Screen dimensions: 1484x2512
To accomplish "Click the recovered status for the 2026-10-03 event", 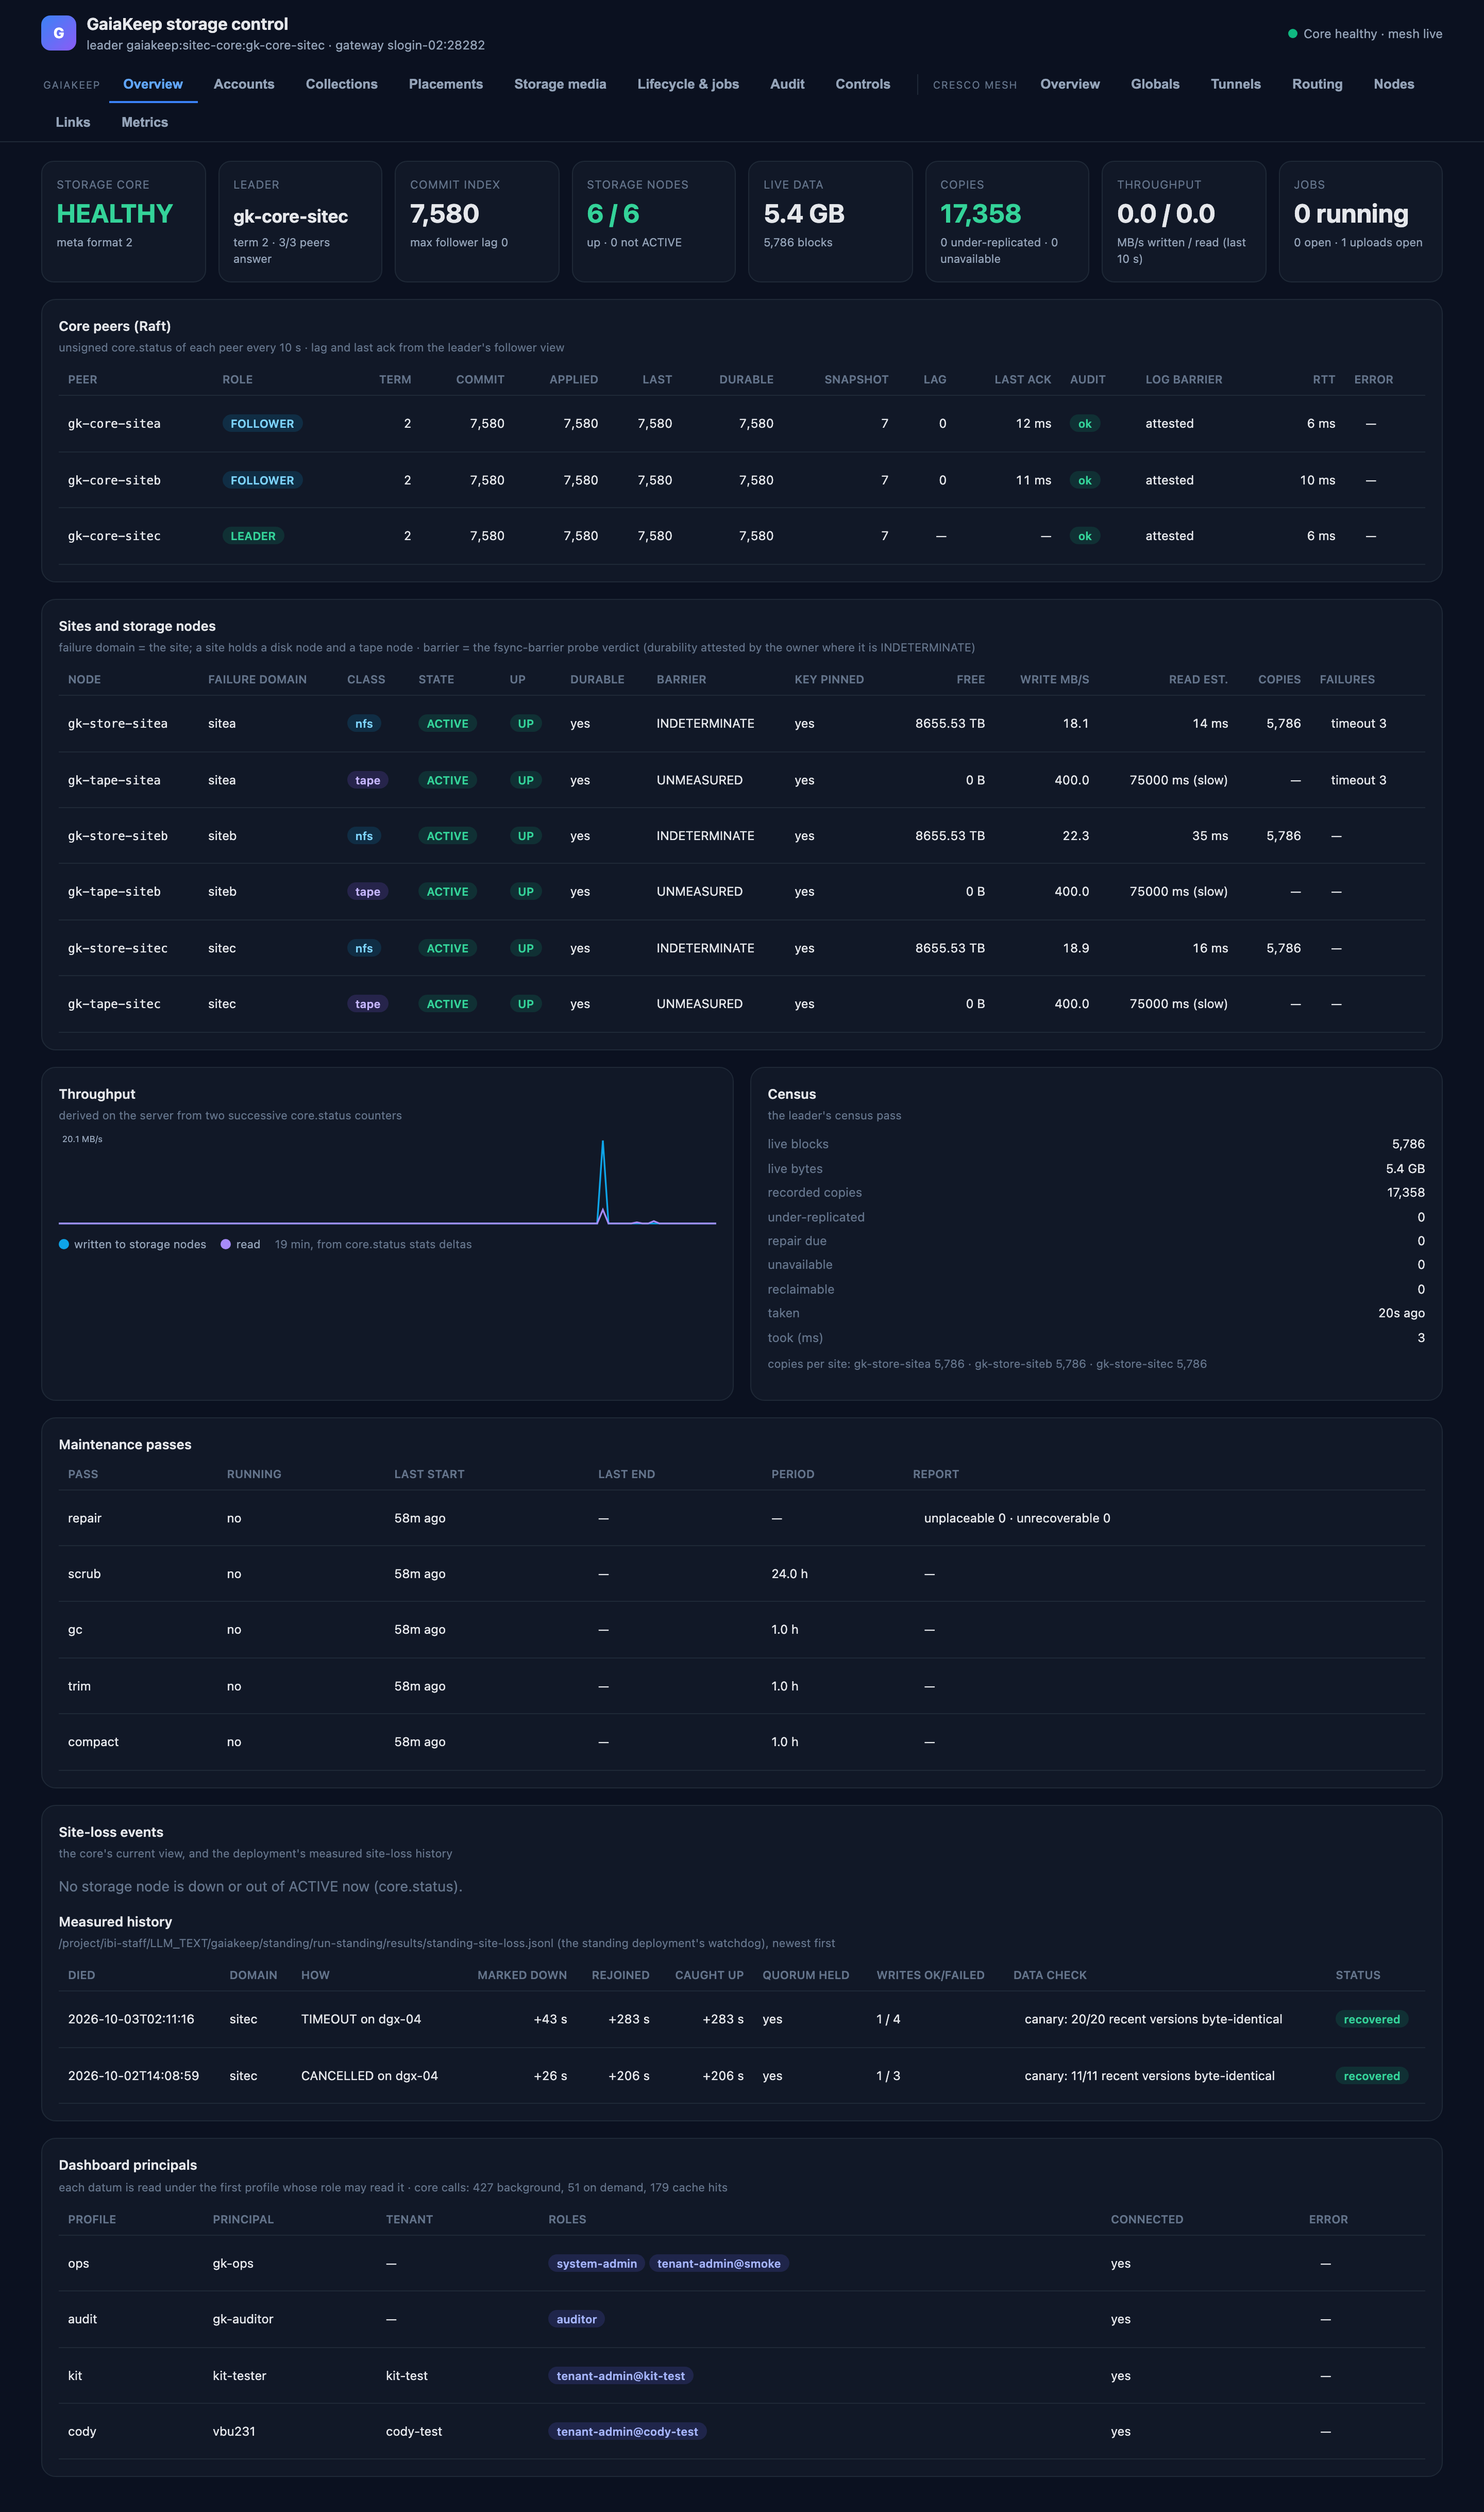I will point(1372,2019).
